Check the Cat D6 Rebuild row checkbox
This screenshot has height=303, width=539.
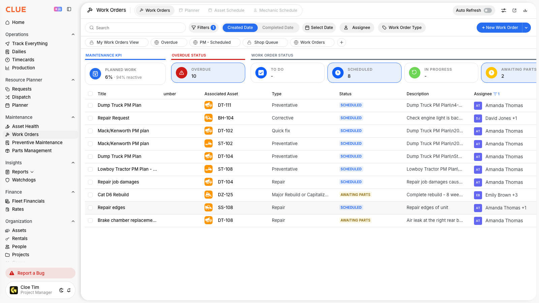coord(90,195)
